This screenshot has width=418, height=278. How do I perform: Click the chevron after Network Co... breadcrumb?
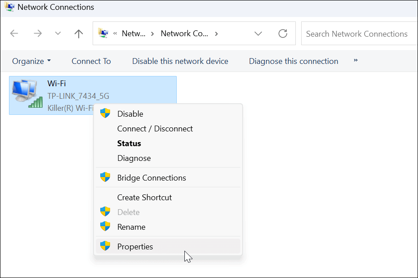216,33
